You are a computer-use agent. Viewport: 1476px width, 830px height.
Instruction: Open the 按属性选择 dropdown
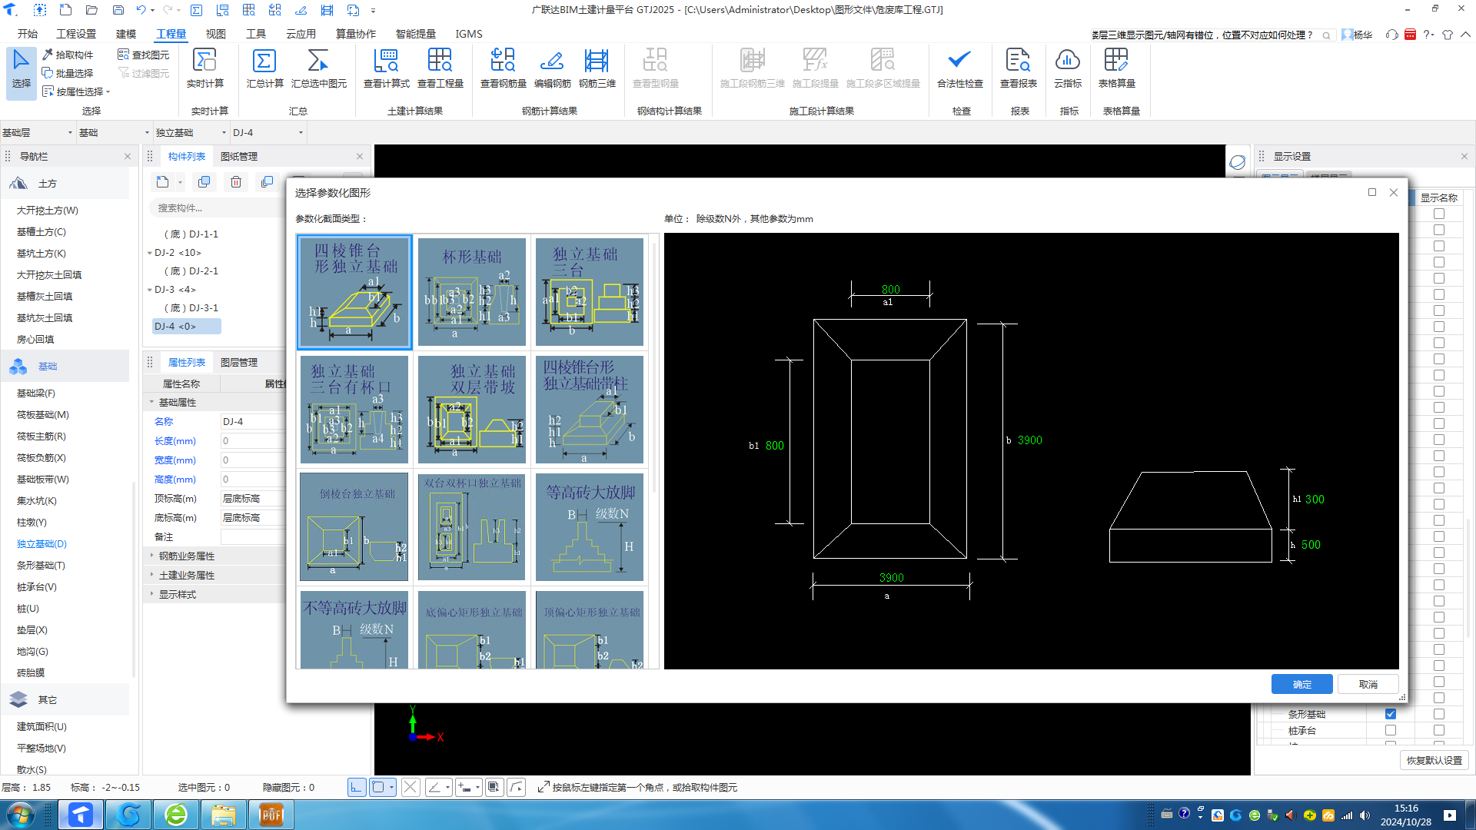point(76,91)
